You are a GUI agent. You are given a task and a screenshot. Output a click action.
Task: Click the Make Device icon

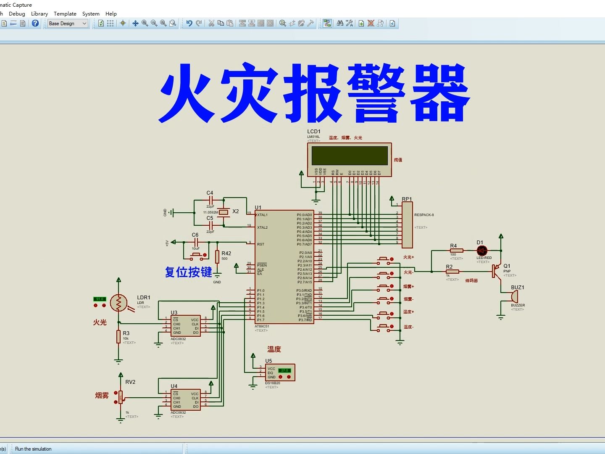292,23
